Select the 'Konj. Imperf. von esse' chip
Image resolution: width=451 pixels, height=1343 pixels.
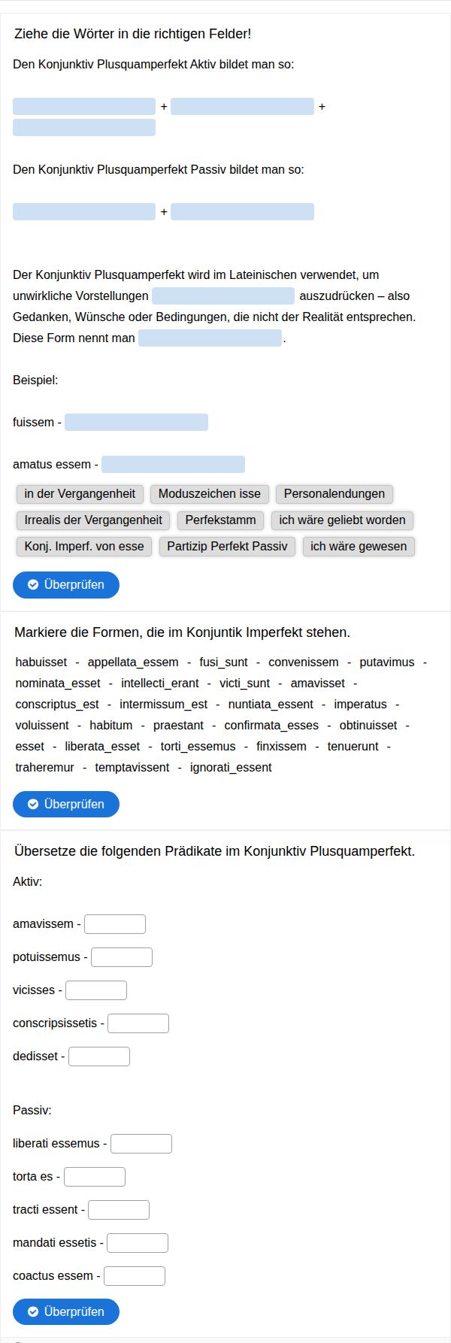pyautogui.click(x=84, y=547)
